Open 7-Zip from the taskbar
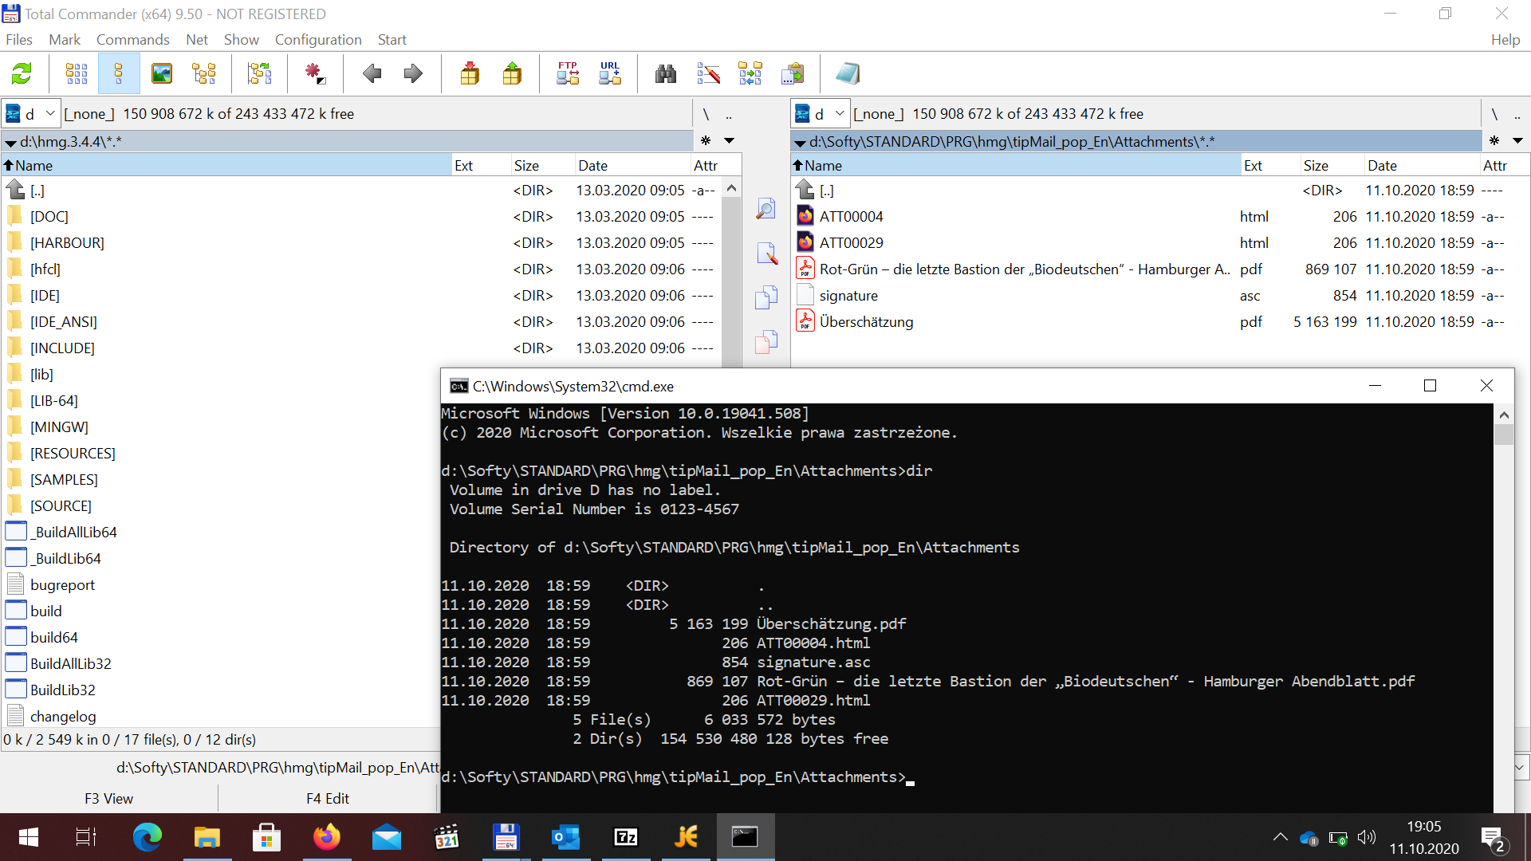Screen dimensions: 1531x861 pyautogui.click(x=626, y=837)
